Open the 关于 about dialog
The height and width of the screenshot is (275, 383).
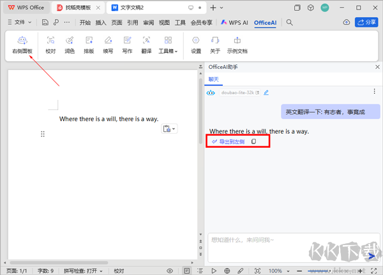(215, 45)
